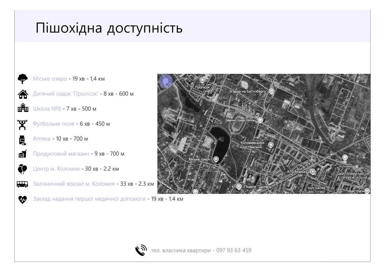This screenshot has width=385, height=272.
Task: Click the text '7 хв - 500 м'
Action: click(81, 109)
